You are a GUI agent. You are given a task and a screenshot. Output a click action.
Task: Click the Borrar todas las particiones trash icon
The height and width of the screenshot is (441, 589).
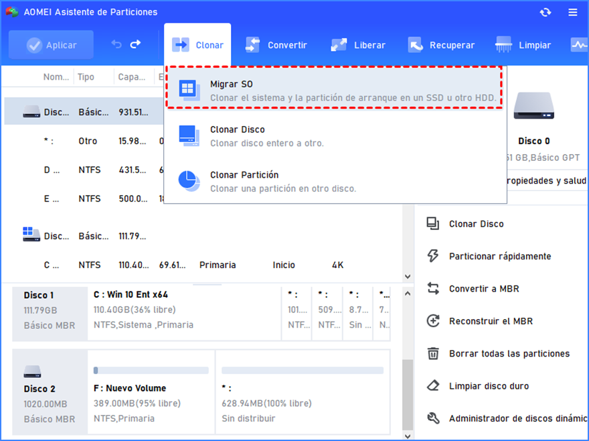click(x=433, y=353)
